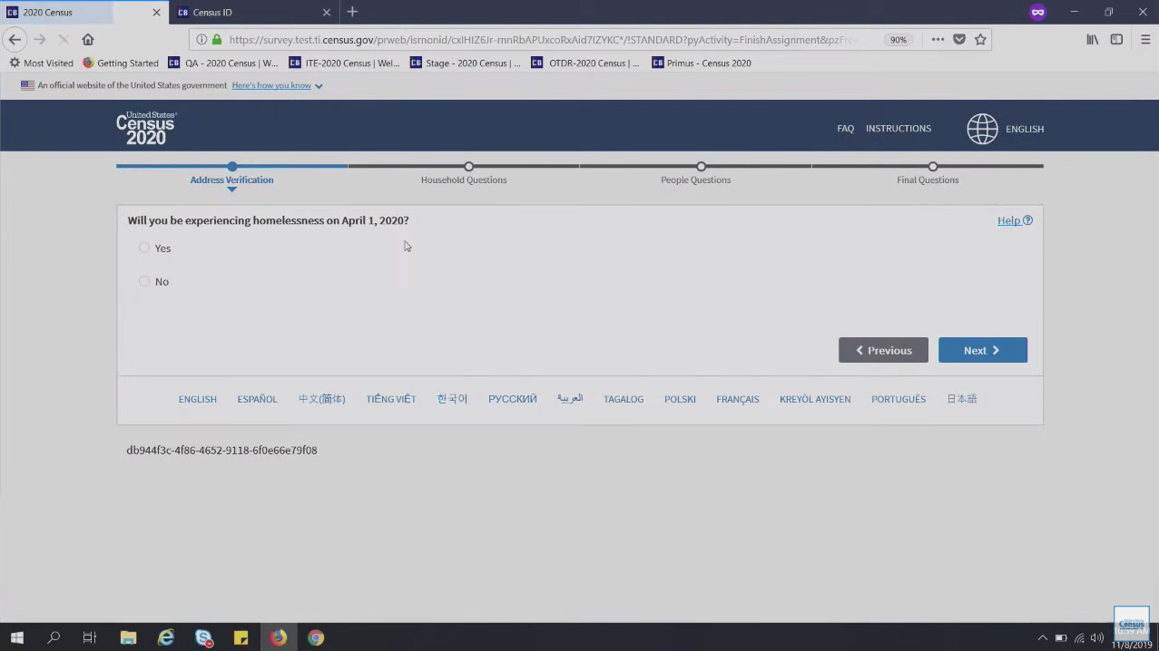Click the Firefox home icon
The width and height of the screenshot is (1159, 651).
pos(88,40)
